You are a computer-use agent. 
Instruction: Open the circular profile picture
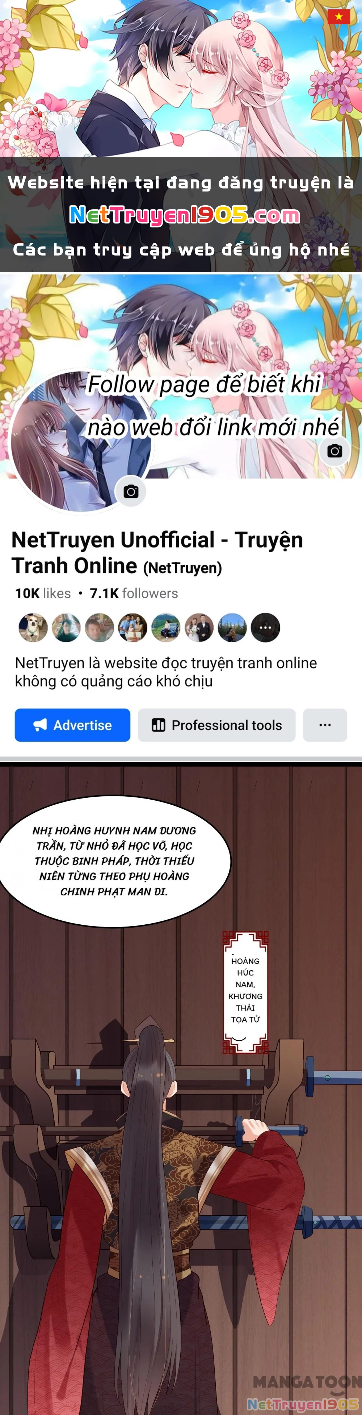point(81,442)
